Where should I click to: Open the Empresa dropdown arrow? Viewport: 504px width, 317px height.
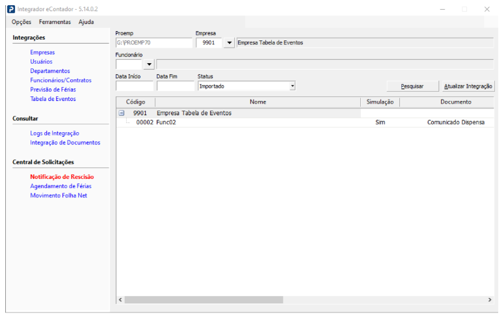point(229,43)
